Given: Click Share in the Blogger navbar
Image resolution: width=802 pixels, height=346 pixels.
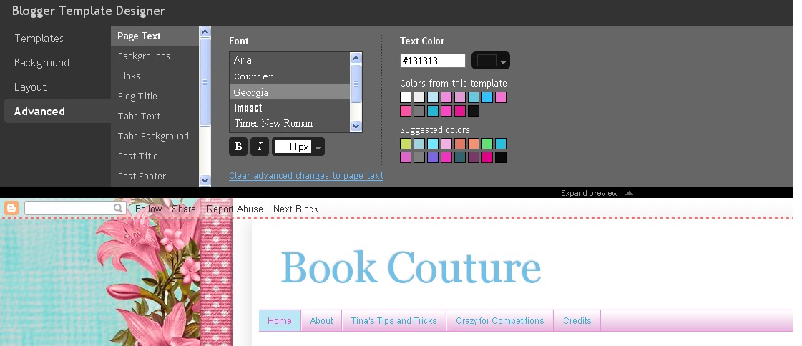Looking at the screenshot, I should [x=184, y=209].
